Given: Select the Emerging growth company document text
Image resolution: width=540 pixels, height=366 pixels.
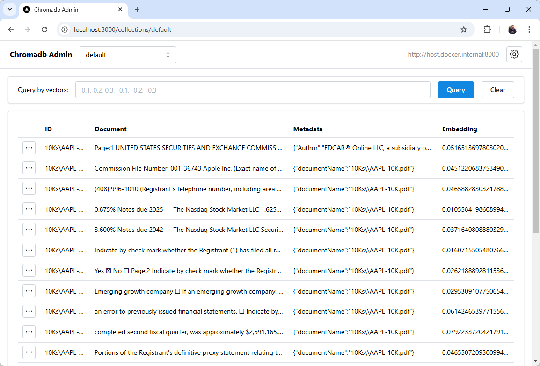Looking at the screenshot, I should [189, 291].
